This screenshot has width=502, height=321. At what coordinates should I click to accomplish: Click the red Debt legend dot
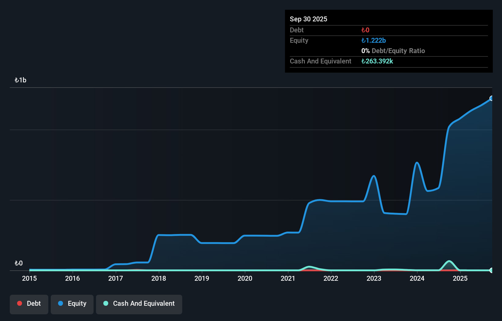[x=19, y=303]
